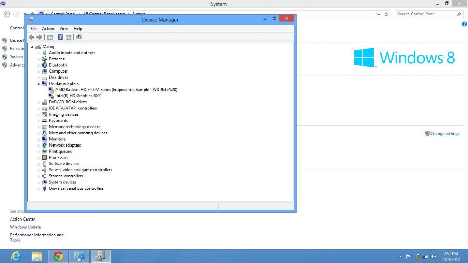Expand DVD/CD-ROM drives arrow
468x263 pixels.
(x=39, y=102)
